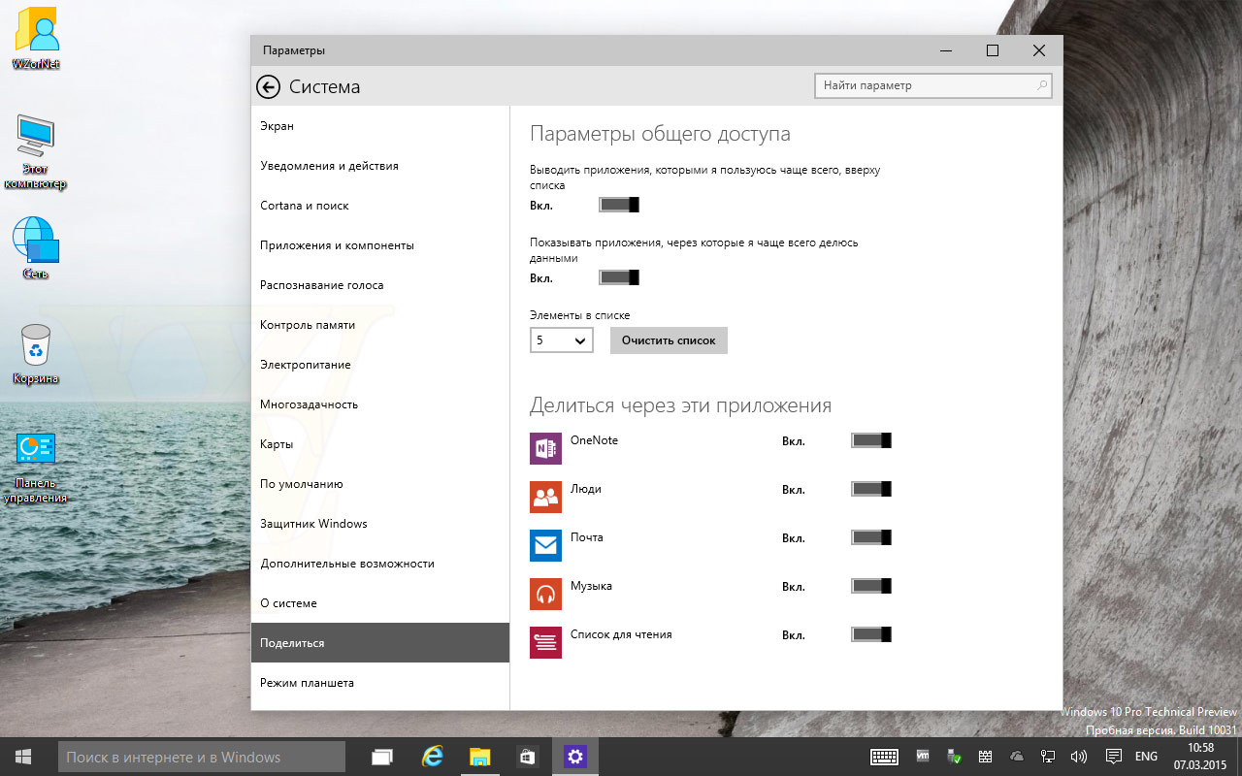The width and height of the screenshot is (1242, 776).
Task: Open Режим планшета section
Action: coord(379,683)
